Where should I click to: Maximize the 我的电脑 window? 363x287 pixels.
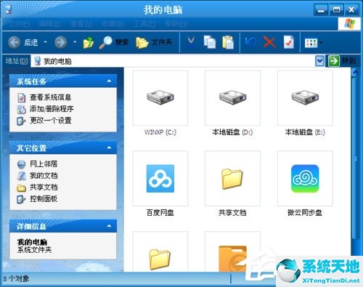336,10
